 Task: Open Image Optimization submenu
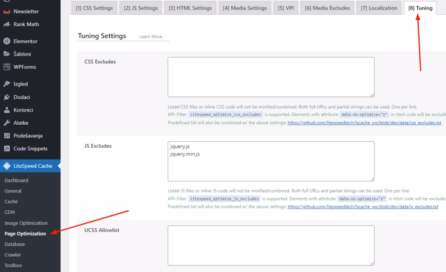click(x=26, y=223)
